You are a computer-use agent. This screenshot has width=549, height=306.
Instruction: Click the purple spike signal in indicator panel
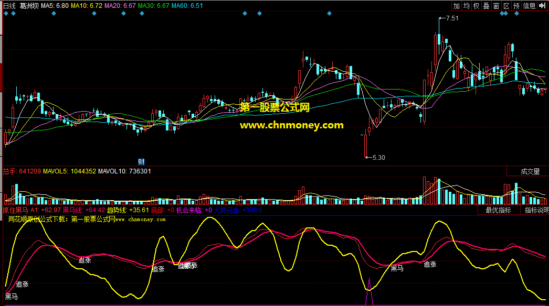369,293
